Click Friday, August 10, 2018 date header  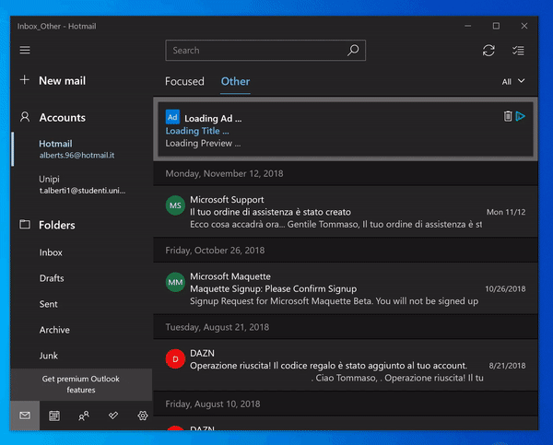point(346,404)
